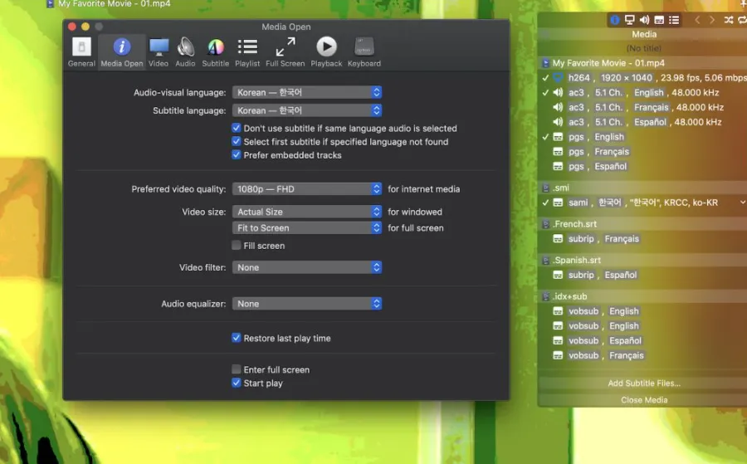Click subtitle icon of pgs English track
Viewport: 747px width, 464px height.
pos(558,137)
